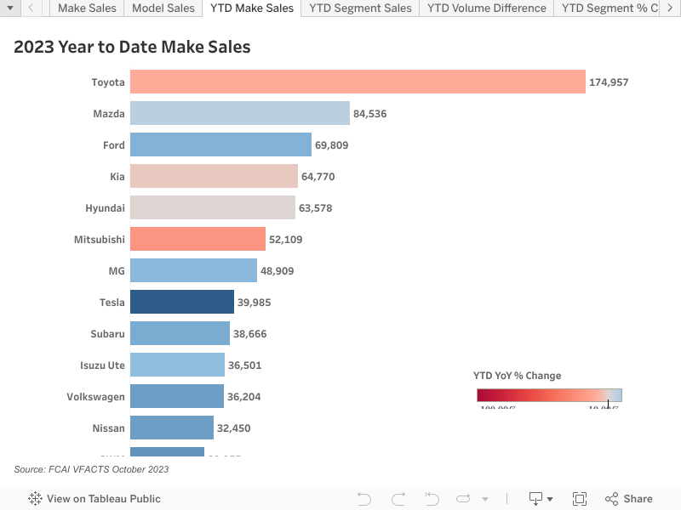
Task: Open the YTD Volume Difference tab
Action: [x=486, y=8]
